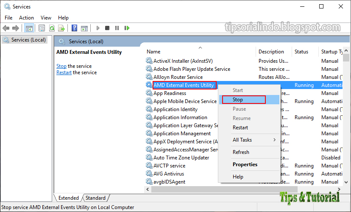Image resolution: width=351 pixels, height=212 pixels.
Task: Click the Stop Service square icon
Action: (x=107, y=28)
